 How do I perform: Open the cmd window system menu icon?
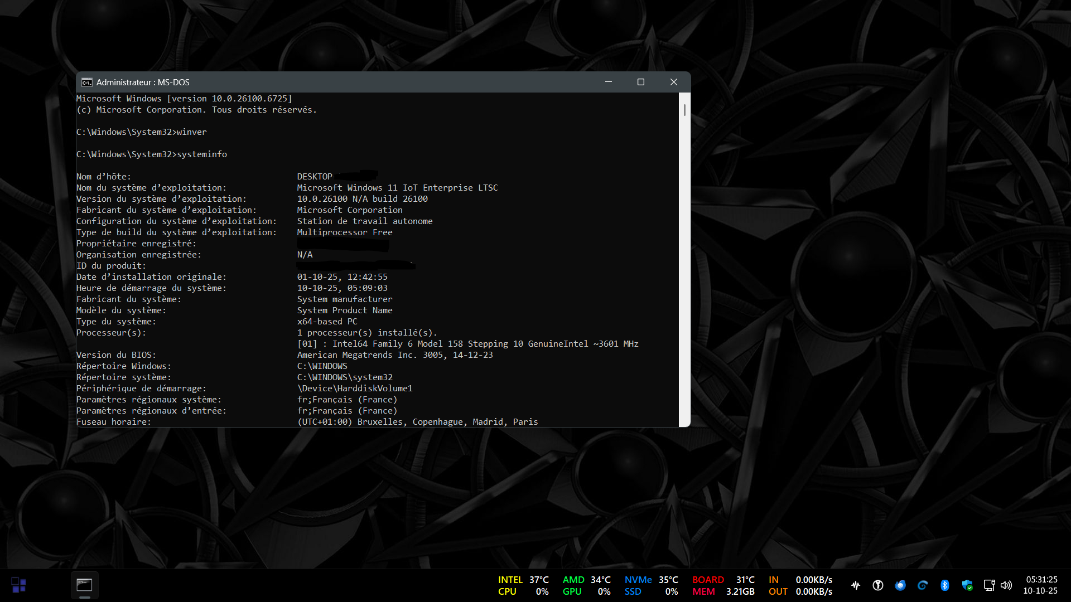[86, 82]
